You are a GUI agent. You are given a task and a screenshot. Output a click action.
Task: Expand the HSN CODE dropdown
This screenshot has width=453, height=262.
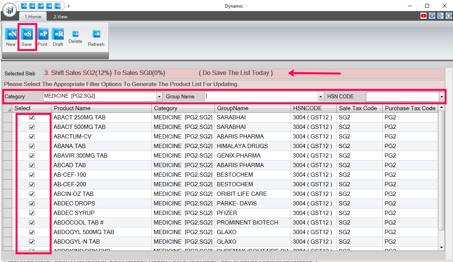coord(442,97)
